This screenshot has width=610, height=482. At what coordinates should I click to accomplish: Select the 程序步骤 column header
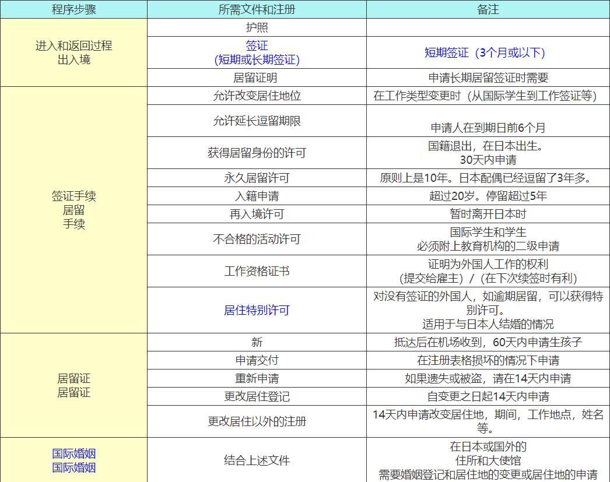73,10
